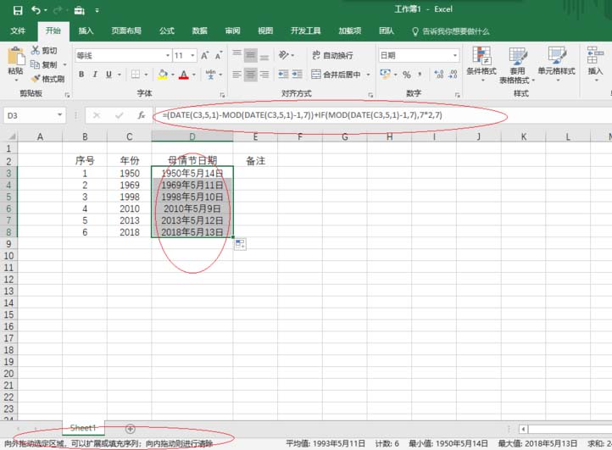Click the Format Painter brush (格式刷)

(47, 79)
